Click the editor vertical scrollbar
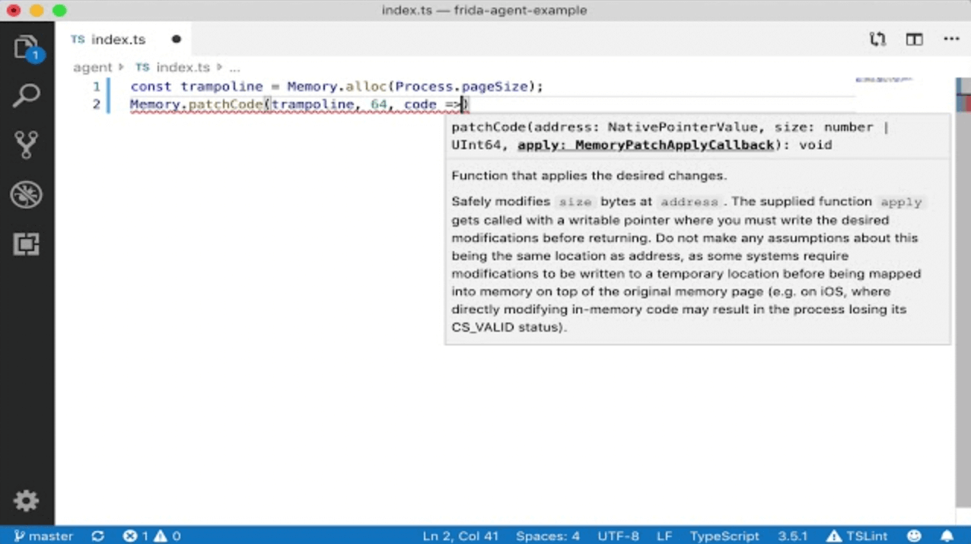 coord(963,291)
